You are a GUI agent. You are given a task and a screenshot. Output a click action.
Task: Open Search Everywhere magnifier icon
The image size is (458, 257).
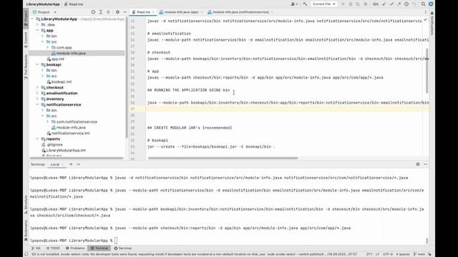[x=423, y=4]
